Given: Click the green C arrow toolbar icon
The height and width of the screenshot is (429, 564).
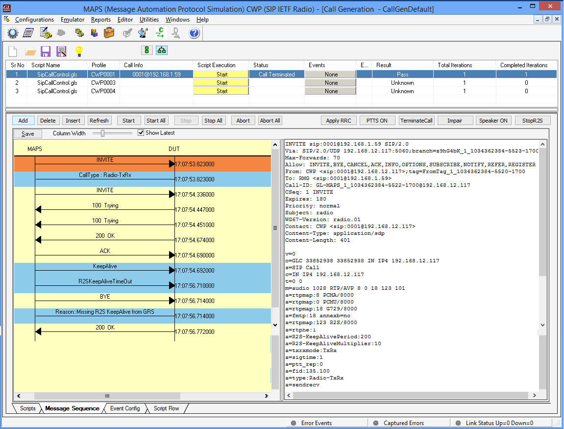Looking at the screenshot, I should [x=160, y=33].
